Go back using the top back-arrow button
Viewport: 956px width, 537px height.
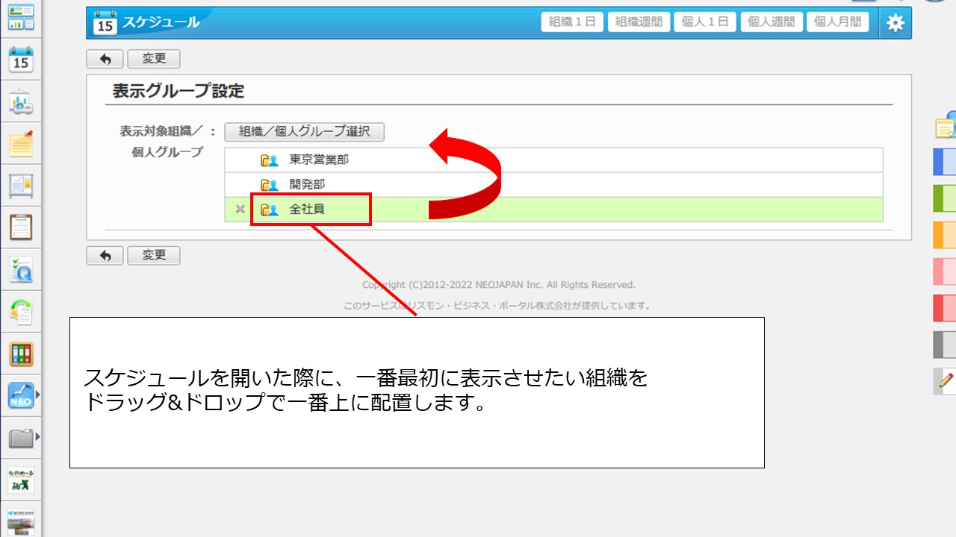[105, 59]
